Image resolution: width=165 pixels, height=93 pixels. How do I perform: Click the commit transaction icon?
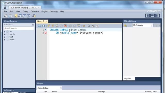pos(70,26)
